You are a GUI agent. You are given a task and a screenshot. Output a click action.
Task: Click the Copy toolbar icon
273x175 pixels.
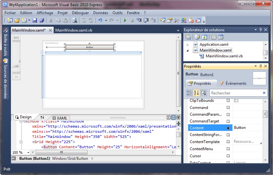click(58, 20)
